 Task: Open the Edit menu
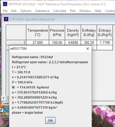tap(14, 11)
